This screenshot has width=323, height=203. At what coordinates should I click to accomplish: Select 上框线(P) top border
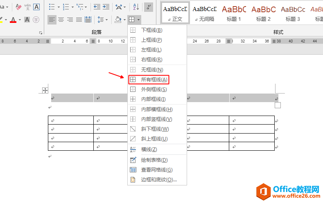(157, 40)
